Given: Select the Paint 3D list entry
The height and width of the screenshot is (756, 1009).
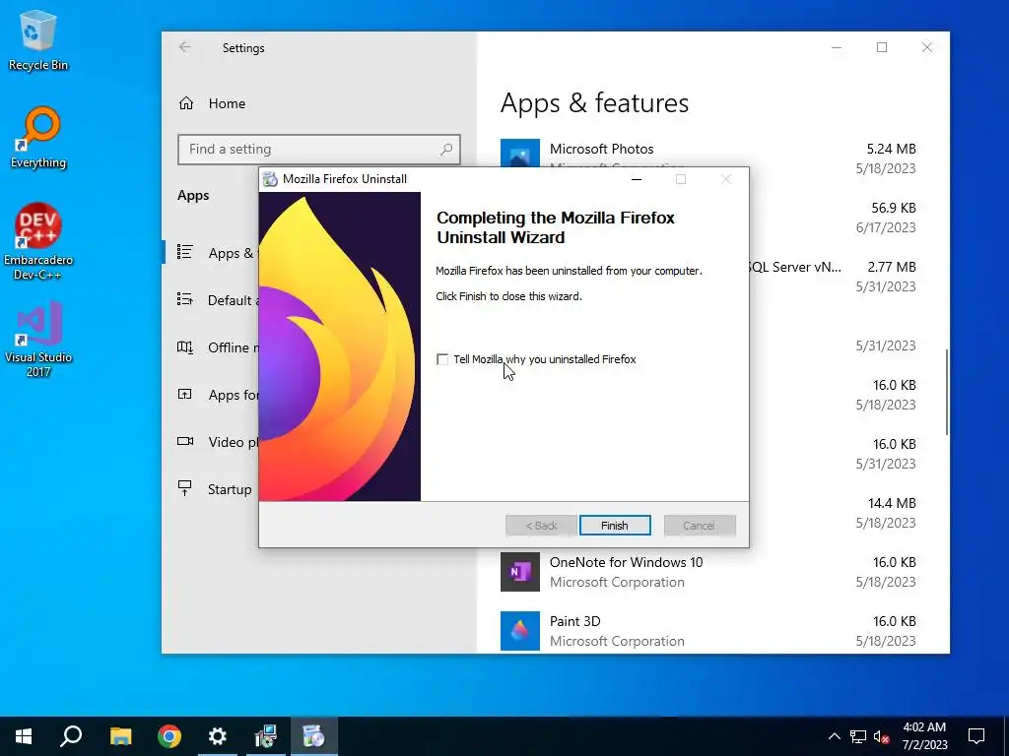Looking at the screenshot, I should [707, 631].
